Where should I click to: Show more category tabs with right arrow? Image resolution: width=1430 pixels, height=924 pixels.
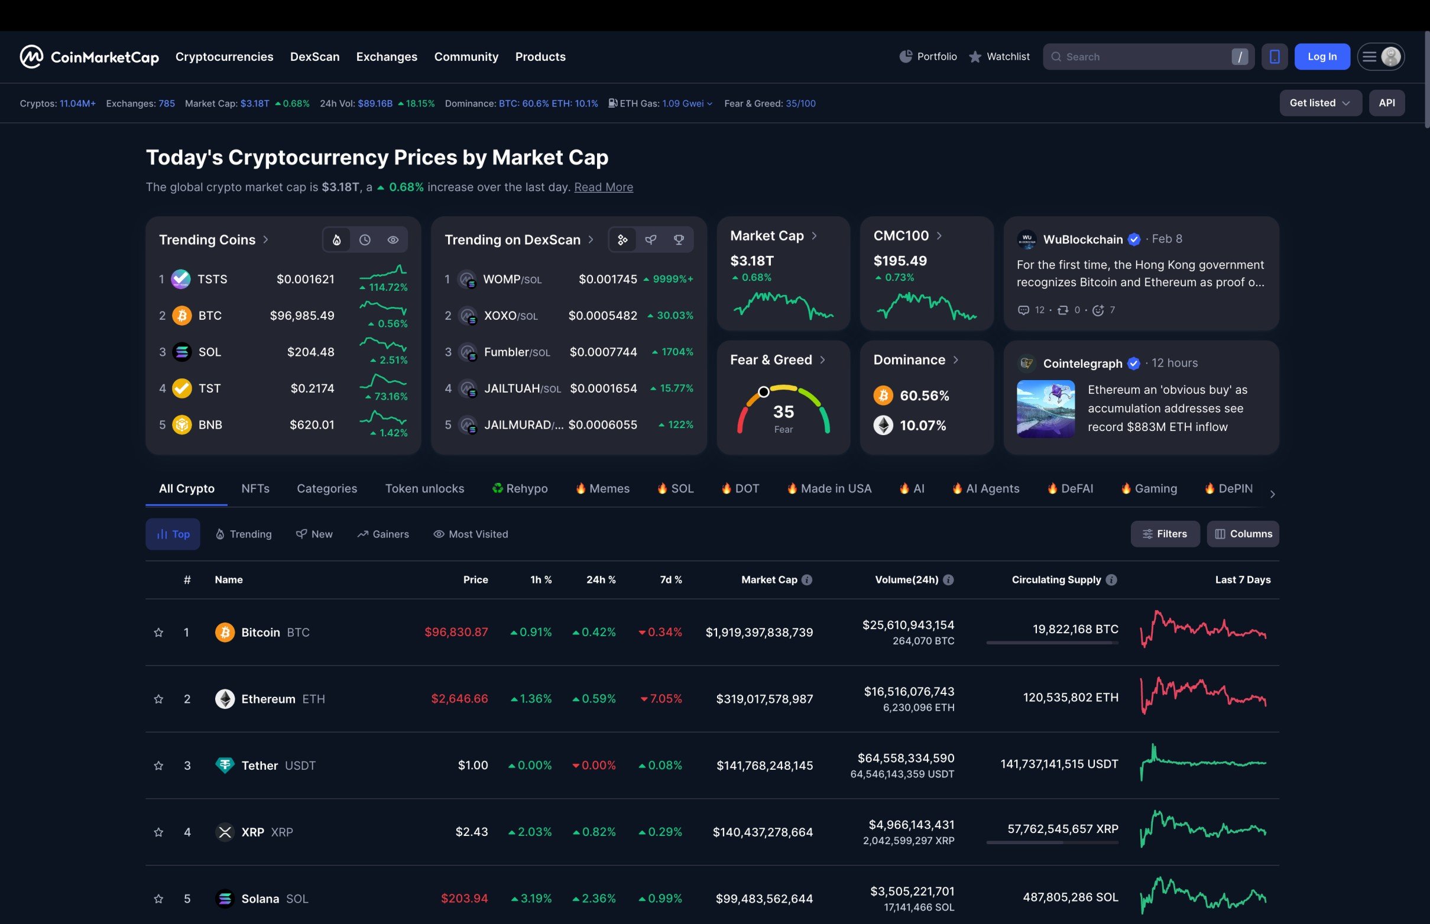(1272, 494)
